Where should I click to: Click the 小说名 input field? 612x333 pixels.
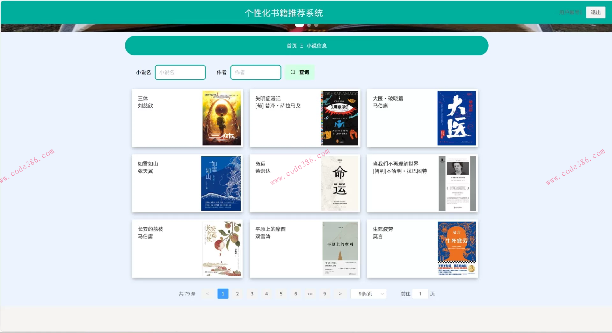180,72
